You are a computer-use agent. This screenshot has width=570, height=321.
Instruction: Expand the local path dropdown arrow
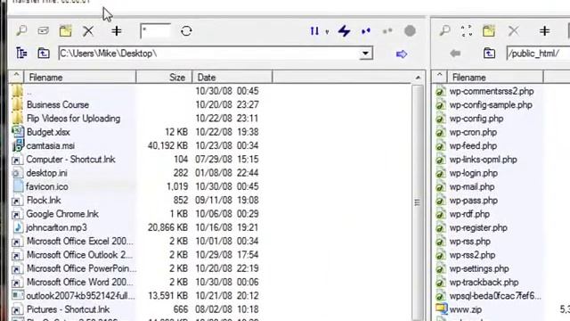click(x=365, y=53)
